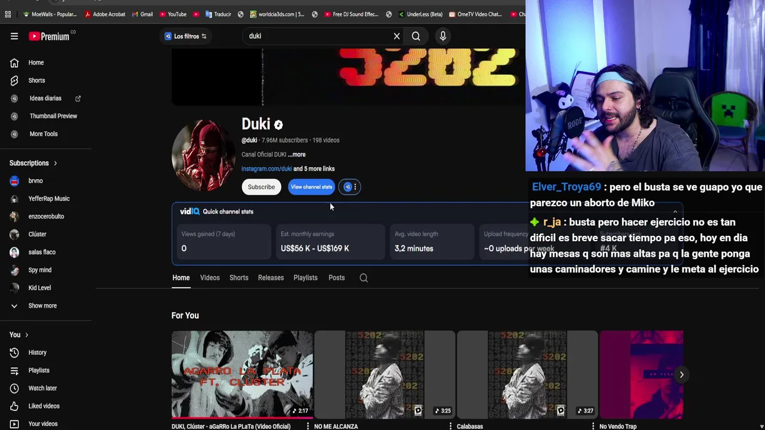Switch to the channel Home tab
This screenshot has width=765, height=430.
(x=180, y=278)
